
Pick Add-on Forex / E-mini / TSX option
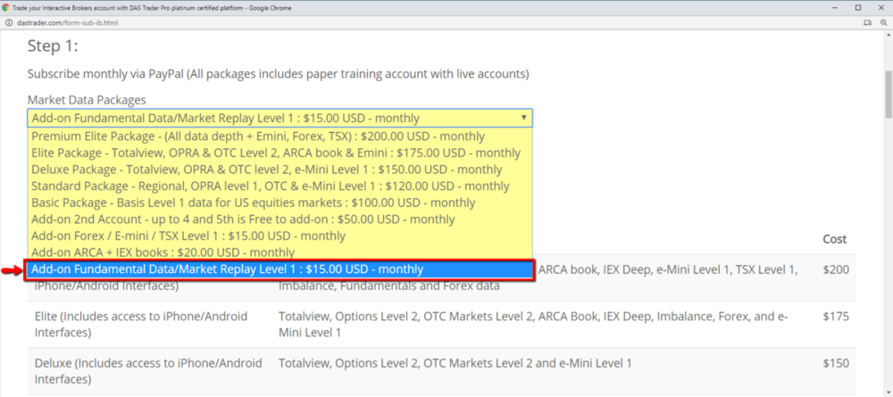pos(188,236)
